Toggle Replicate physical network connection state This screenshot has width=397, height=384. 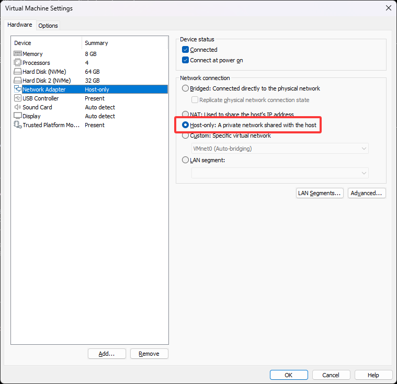195,100
